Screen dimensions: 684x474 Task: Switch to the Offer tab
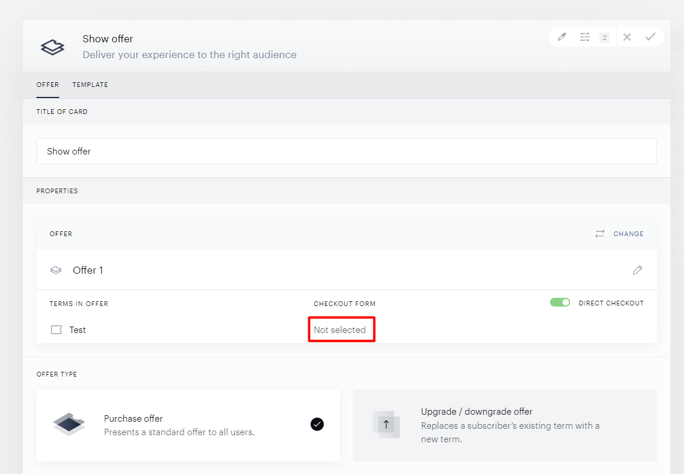(48, 85)
